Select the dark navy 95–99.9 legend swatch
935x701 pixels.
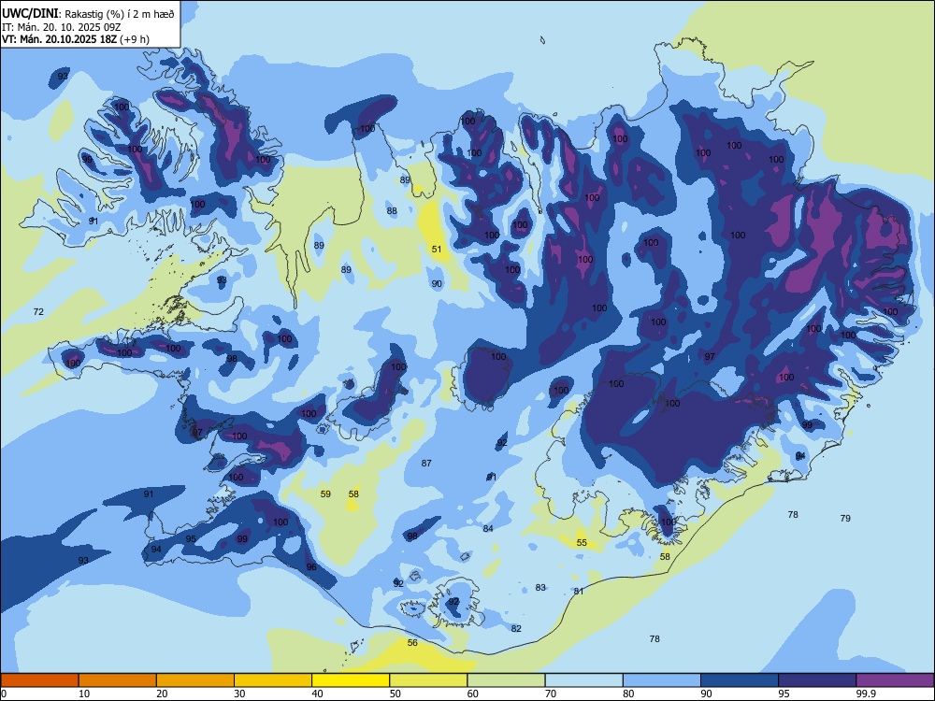817,680
